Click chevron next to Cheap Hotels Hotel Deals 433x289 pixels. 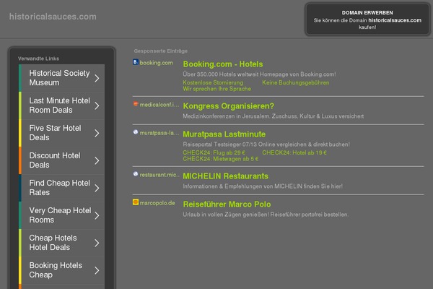97,243
